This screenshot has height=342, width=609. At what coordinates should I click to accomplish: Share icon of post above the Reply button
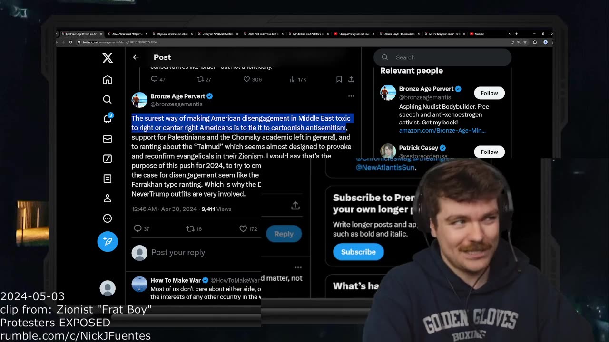click(x=295, y=205)
